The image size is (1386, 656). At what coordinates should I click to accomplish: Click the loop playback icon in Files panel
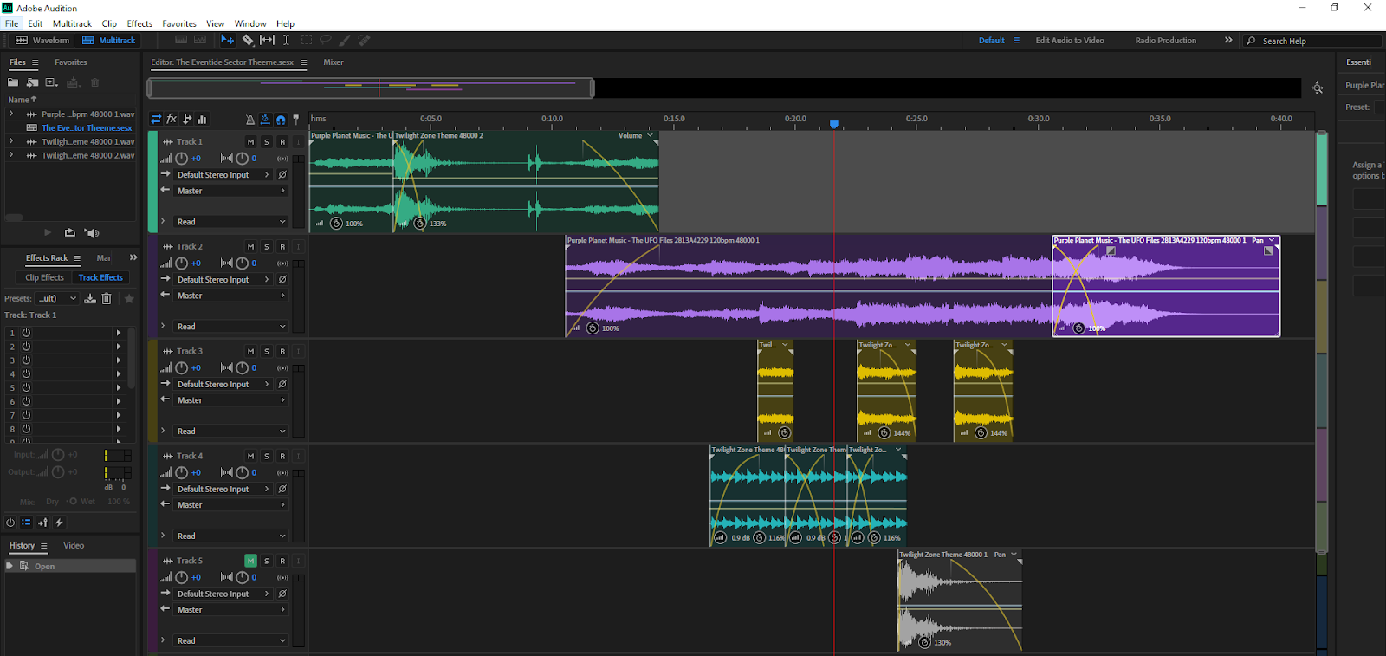[x=70, y=232]
